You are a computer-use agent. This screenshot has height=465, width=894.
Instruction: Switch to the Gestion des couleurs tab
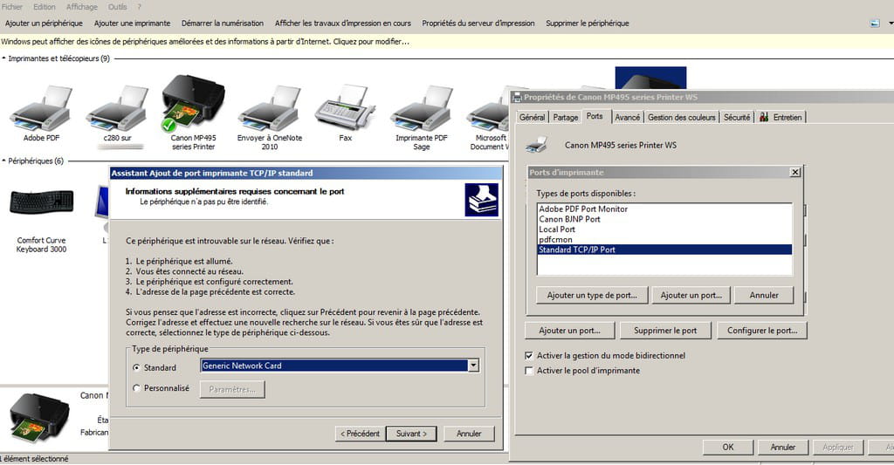(681, 117)
